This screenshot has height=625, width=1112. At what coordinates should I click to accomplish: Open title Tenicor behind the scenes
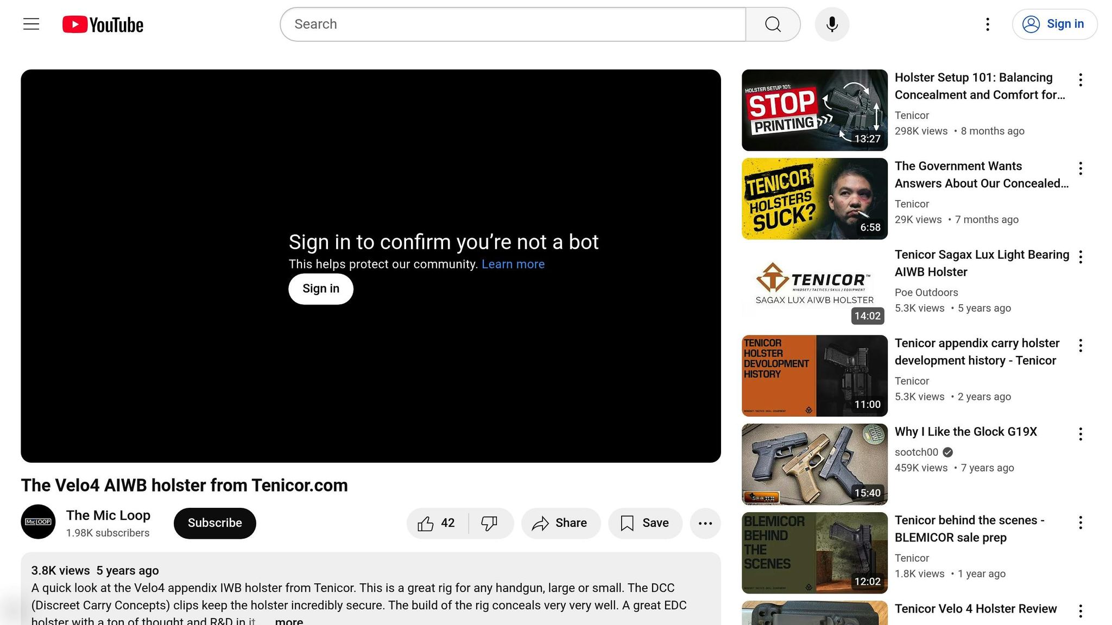click(970, 529)
